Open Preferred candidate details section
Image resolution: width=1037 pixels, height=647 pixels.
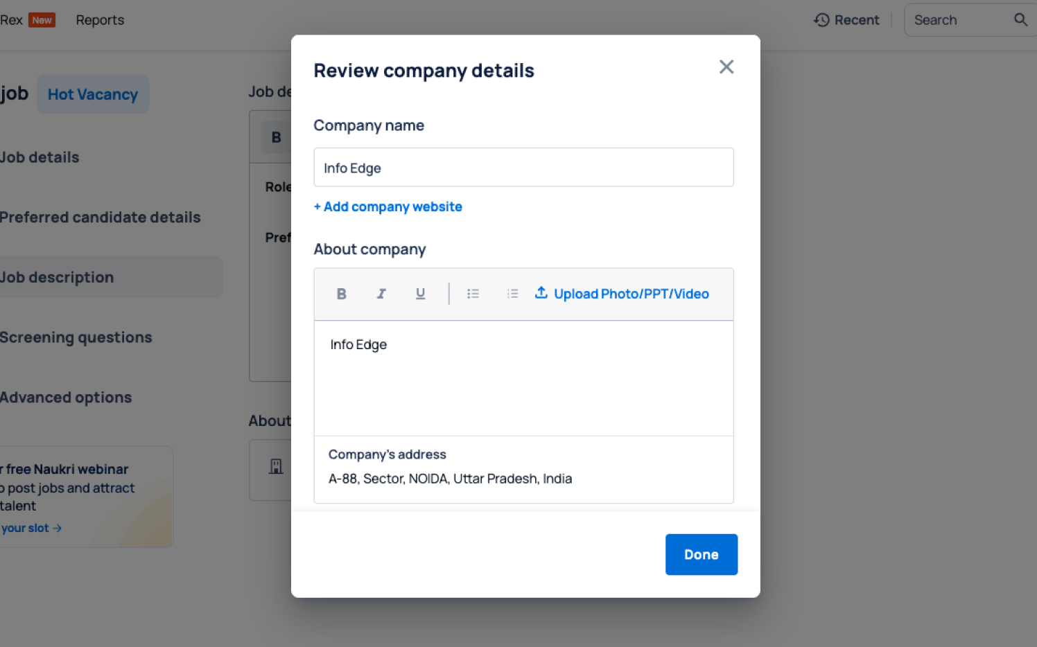pos(101,218)
